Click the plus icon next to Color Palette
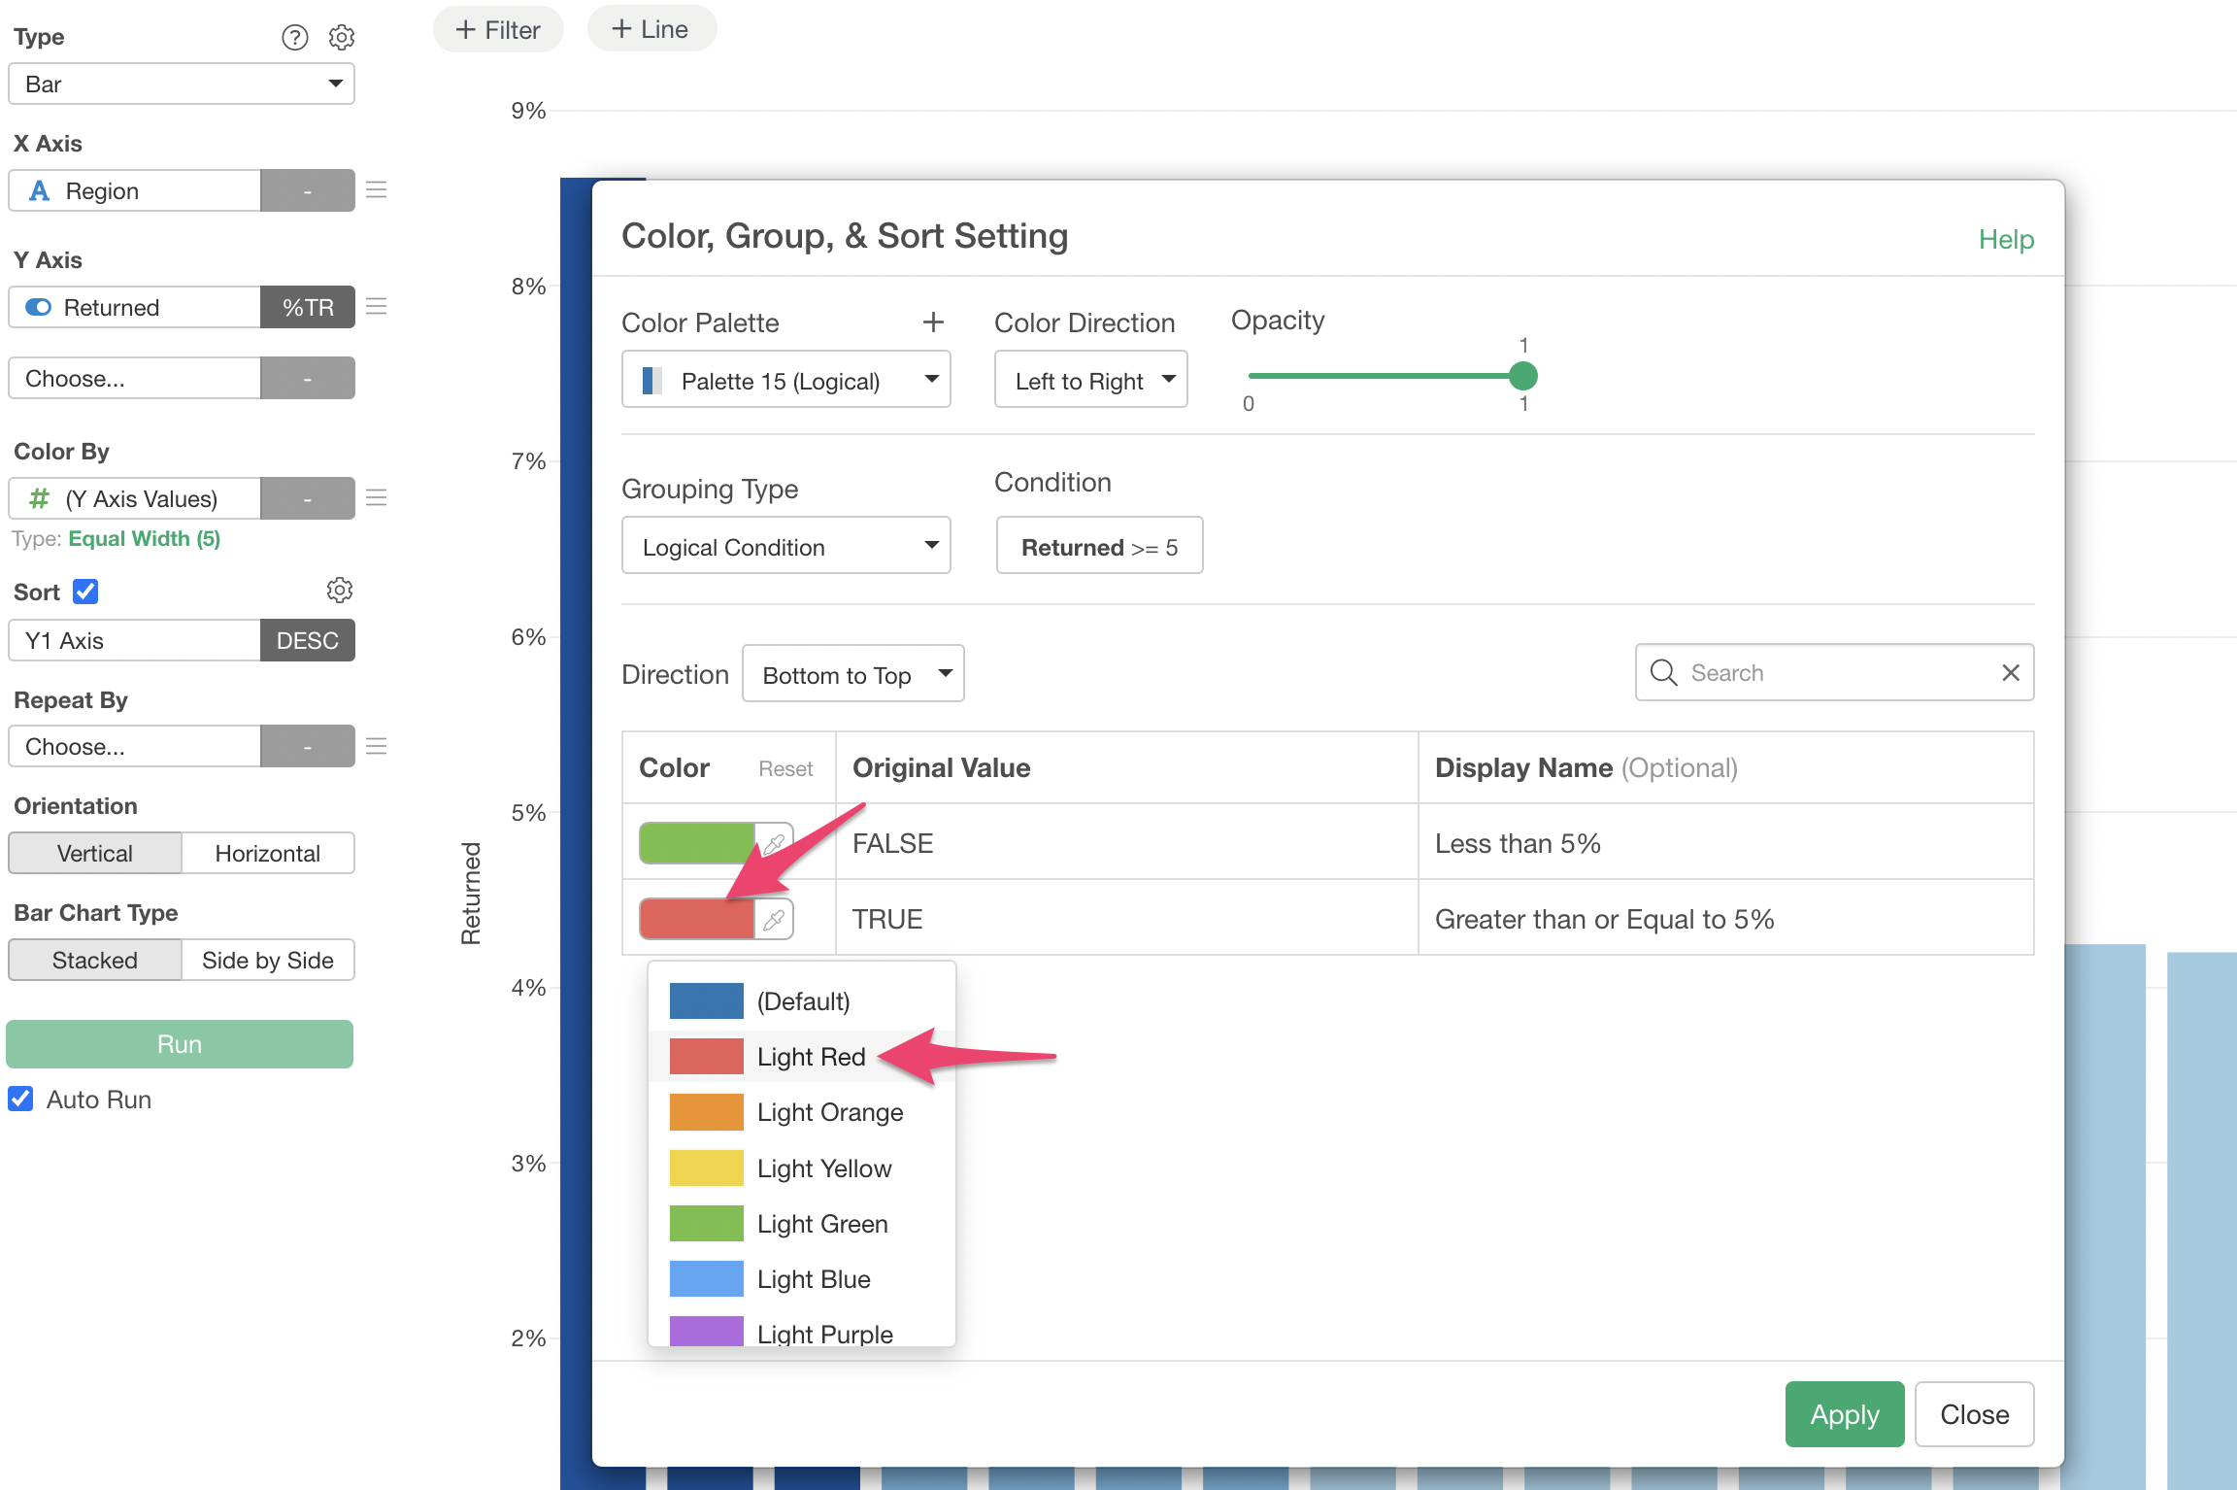2237x1490 pixels. [x=932, y=322]
